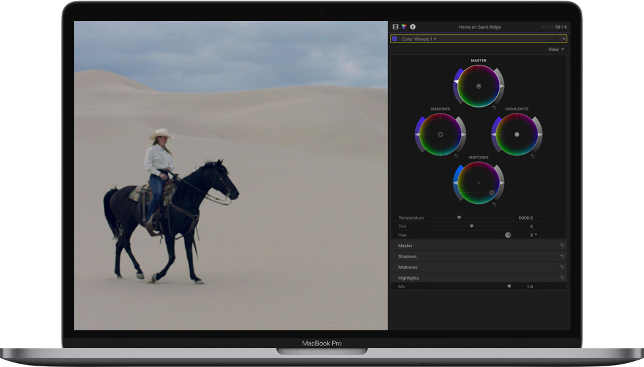The height and width of the screenshot is (367, 644).
Task: Disable the Color Wheels 1 checkbox
Action: click(395, 39)
